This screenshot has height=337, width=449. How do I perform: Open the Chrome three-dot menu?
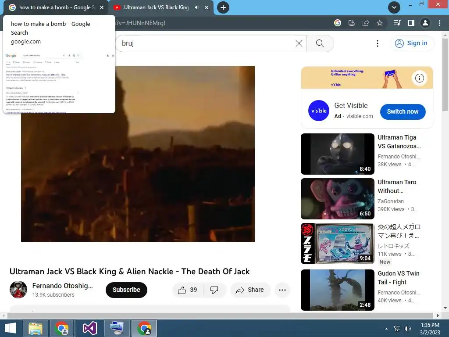439,23
